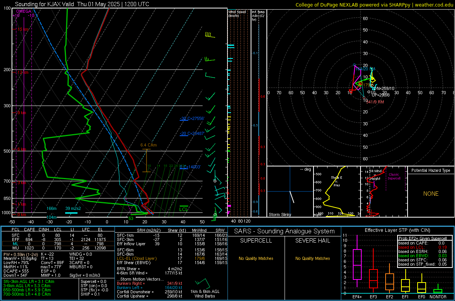The width and height of the screenshot is (455, 301).
Task: Select the highlighted 'ML' parcel row label
Action: point(15,244)
